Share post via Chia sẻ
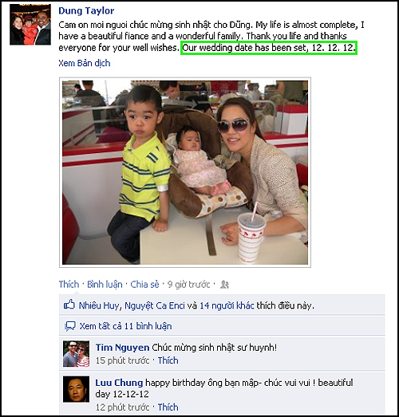 pos(144,285)
